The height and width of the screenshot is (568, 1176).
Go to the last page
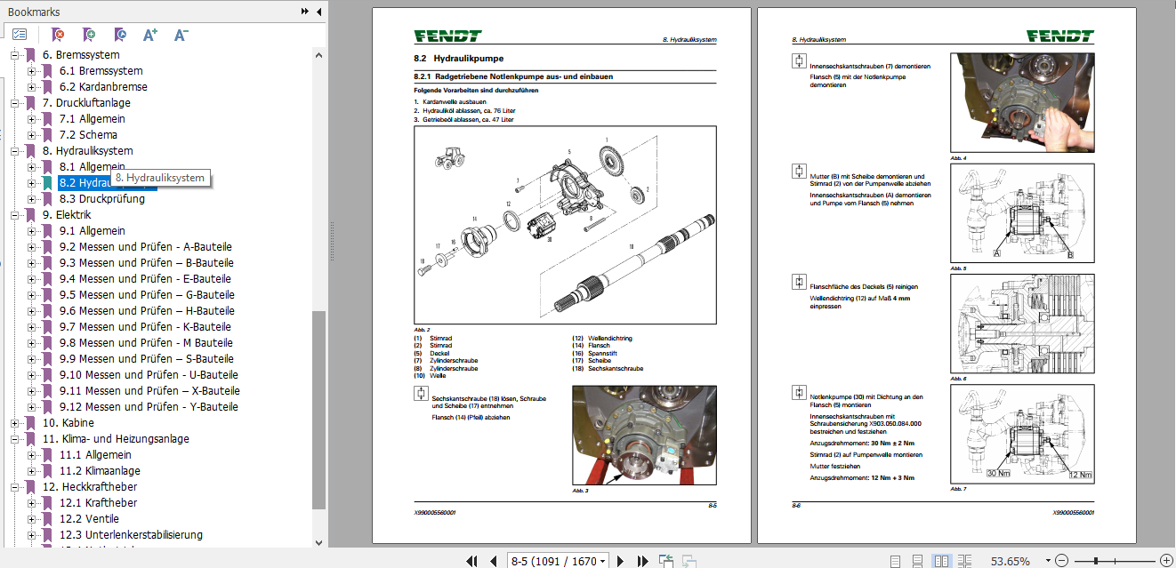click(642, 561)
